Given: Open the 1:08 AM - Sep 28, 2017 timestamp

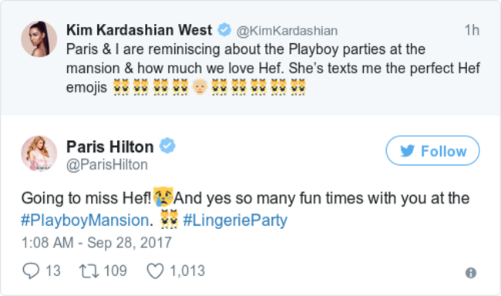Looking at the screenshot, I should (x=96, y=243).
